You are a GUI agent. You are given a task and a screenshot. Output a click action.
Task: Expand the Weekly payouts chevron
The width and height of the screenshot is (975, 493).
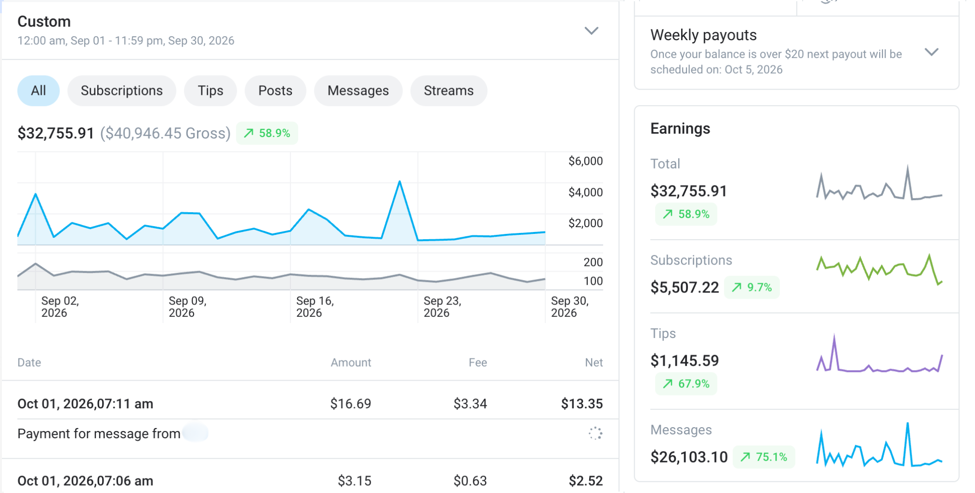pos(931,52)
